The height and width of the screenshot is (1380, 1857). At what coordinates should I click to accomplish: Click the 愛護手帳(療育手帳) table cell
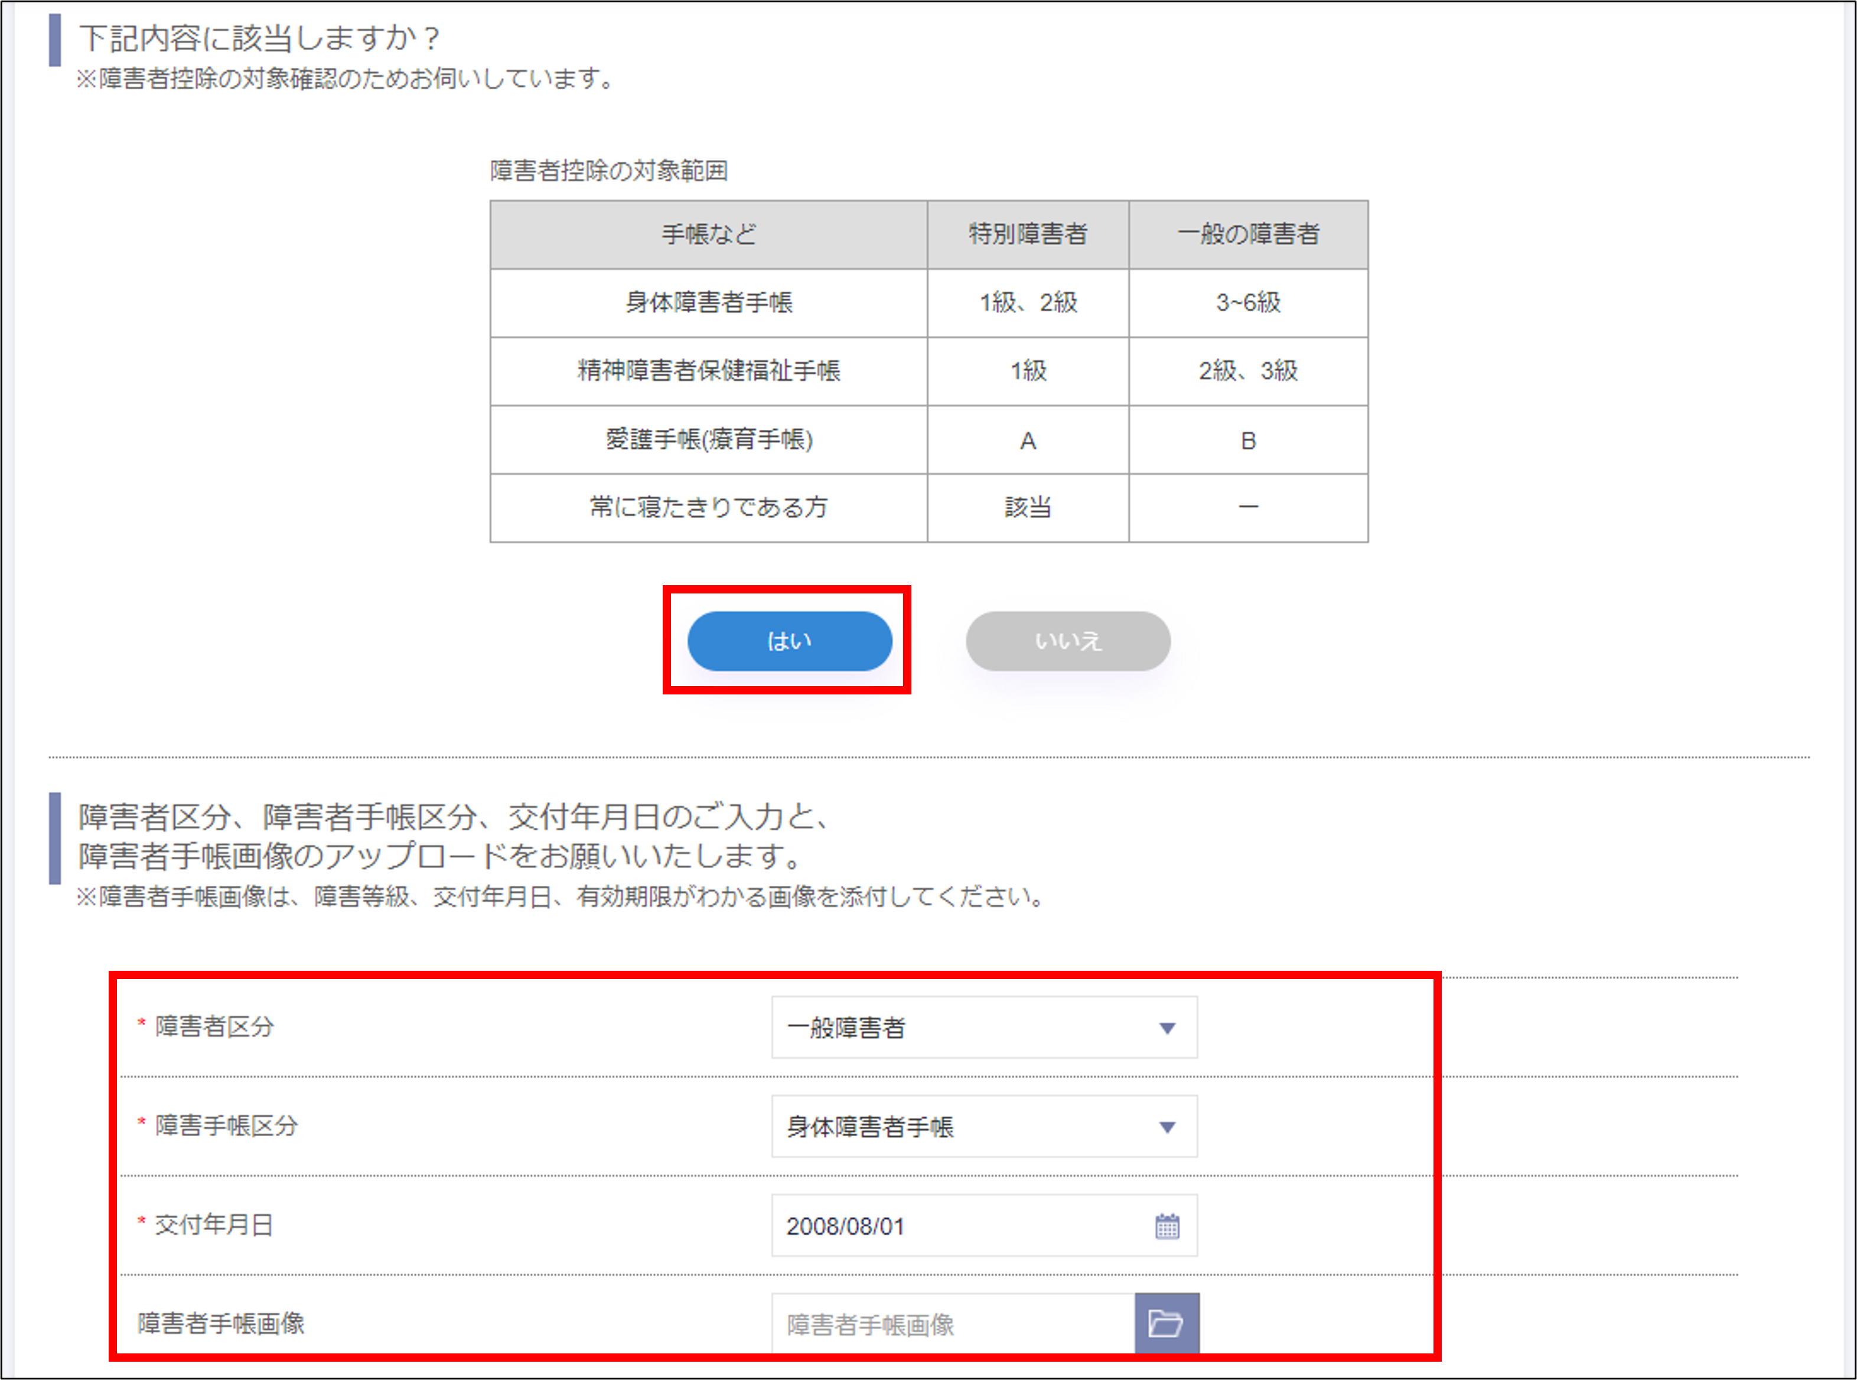pyautogui.click(x=708, y=439)
